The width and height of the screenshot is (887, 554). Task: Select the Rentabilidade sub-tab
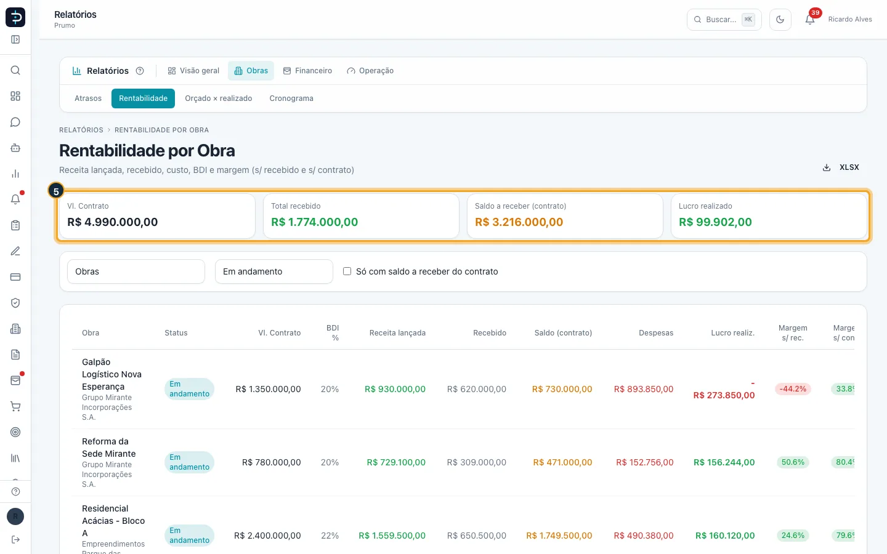coord(143,98)
